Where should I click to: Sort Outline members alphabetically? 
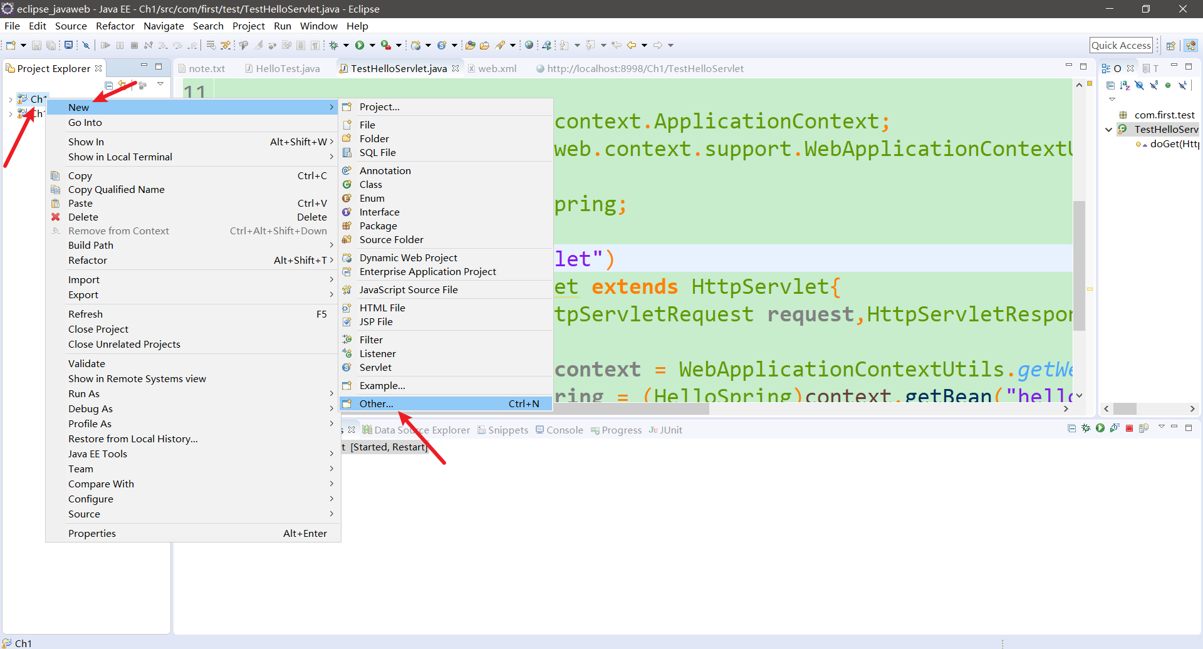[1124, 85]
